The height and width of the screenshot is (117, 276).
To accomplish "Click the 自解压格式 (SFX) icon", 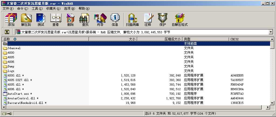I will (x=180, y=20).
